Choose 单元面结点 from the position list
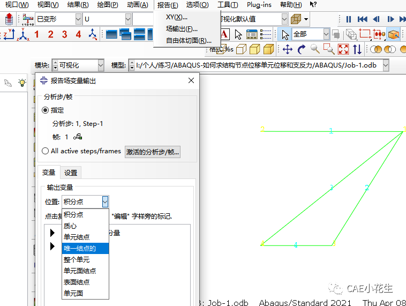The image size is (406, 306). pyautogui.click(x=85, y=271)
